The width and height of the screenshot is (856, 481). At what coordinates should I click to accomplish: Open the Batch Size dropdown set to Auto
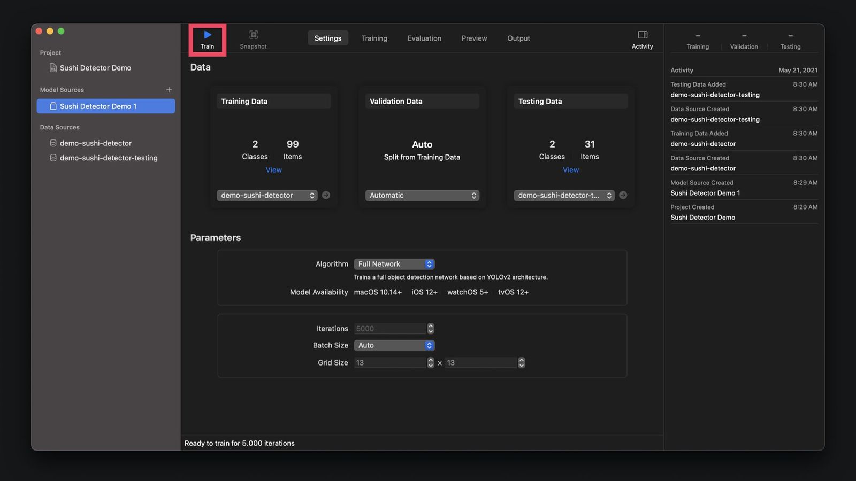point(394,345)
